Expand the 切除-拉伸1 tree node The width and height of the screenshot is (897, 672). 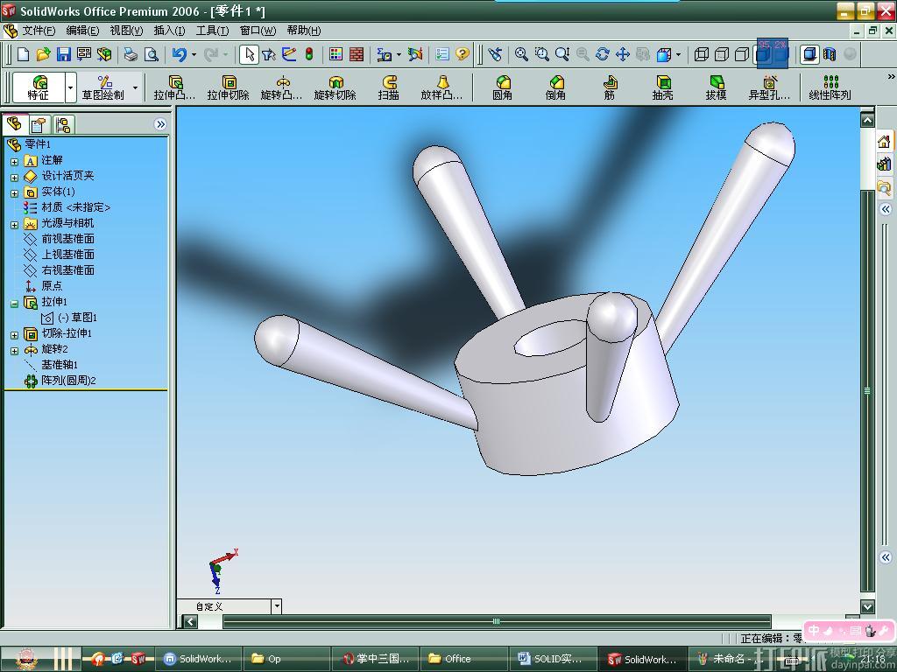point(14,333)
